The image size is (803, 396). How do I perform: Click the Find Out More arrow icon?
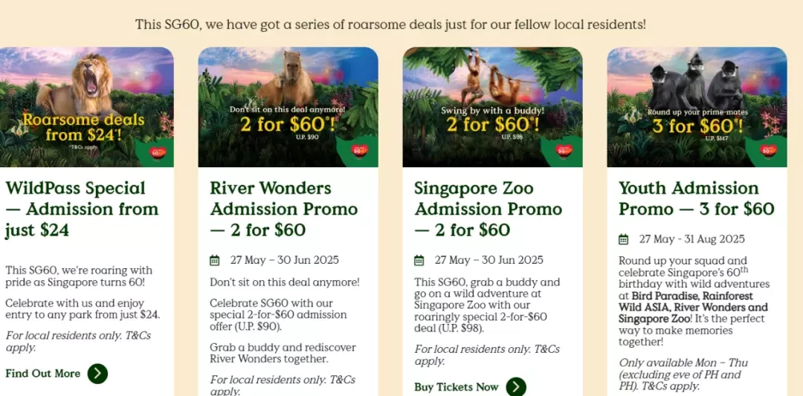[x=97, y=374]
